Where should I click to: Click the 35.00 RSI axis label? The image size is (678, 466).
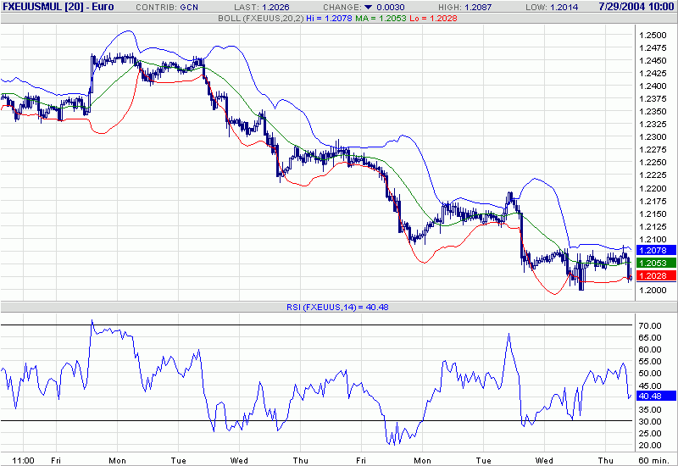tap(650, 409)
